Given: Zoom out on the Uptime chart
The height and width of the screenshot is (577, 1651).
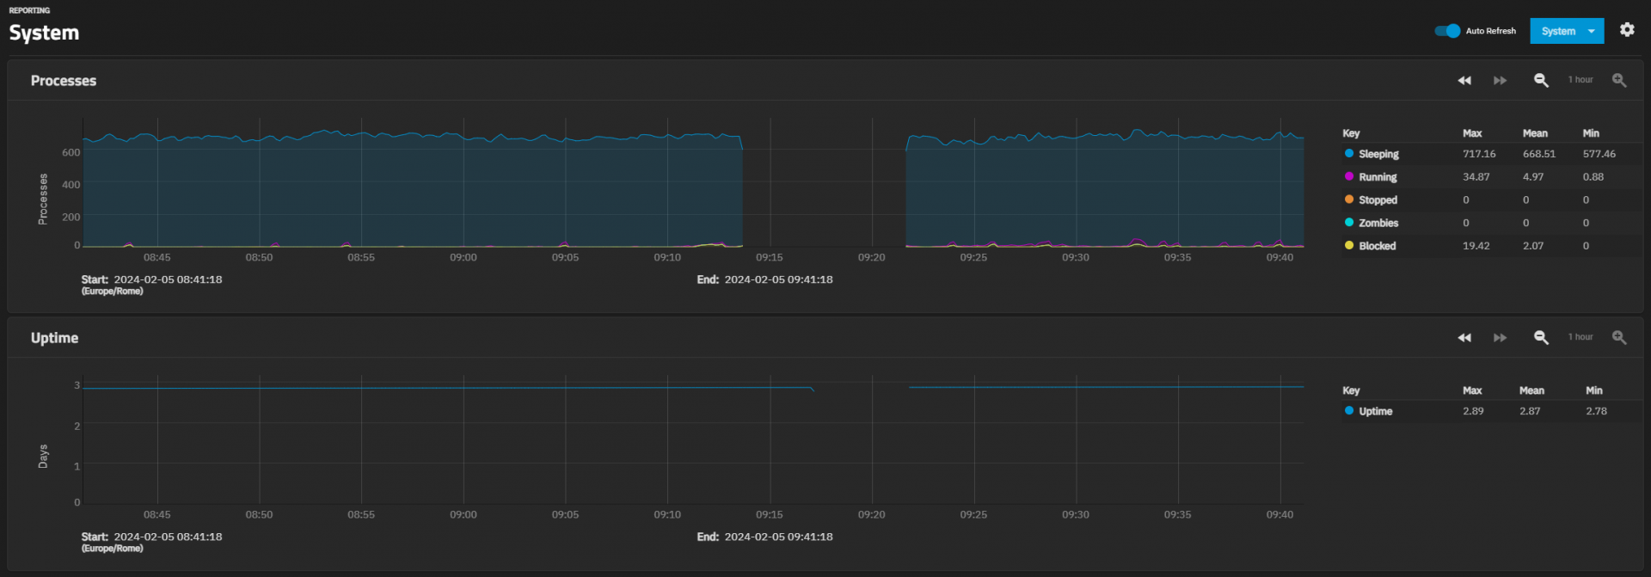Looking at the screenshot, I should click(x=1541, y=337).
